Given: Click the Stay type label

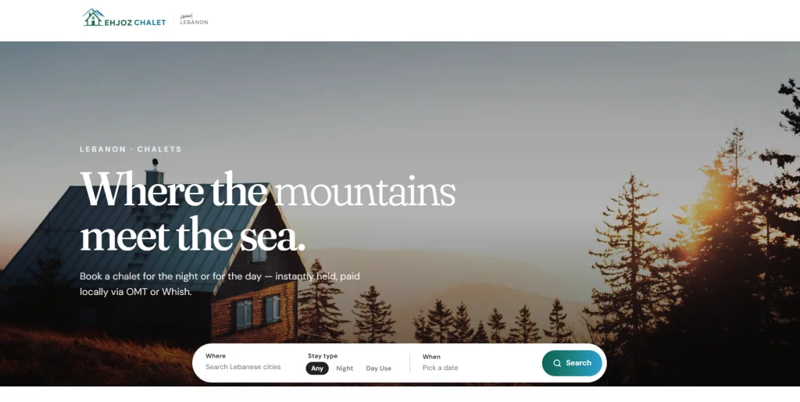Looking at the screenshot, I should (323, 356).
